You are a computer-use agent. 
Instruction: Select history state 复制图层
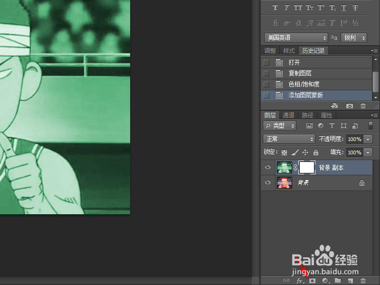coord(316,74)
